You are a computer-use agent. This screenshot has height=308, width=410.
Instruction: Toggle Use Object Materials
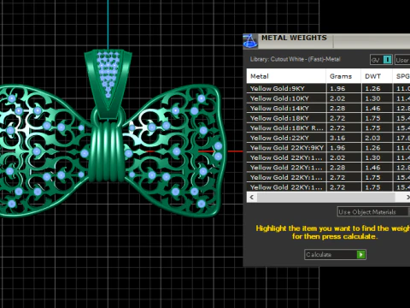pyautogui.click(x=373, y=212)
